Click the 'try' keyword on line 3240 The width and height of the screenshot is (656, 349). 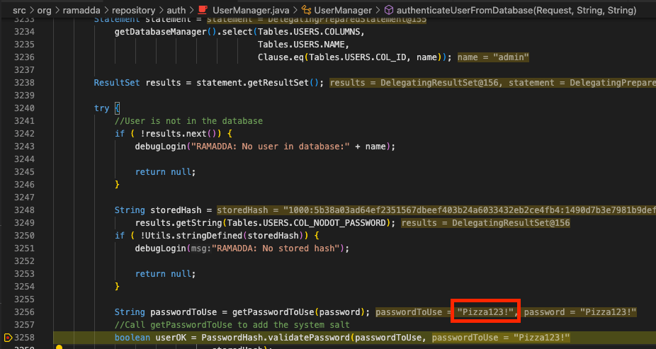[102, 108]
